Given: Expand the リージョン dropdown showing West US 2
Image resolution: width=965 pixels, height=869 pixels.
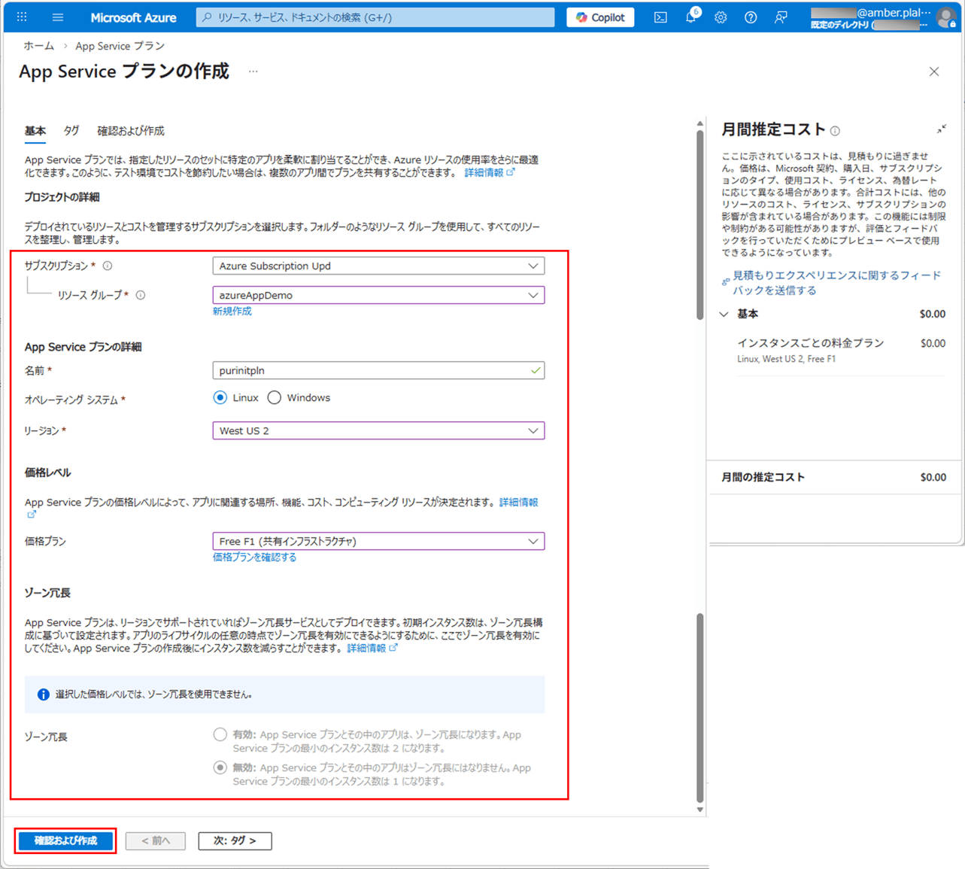Looking at the screenshot, I should point(378,431).
